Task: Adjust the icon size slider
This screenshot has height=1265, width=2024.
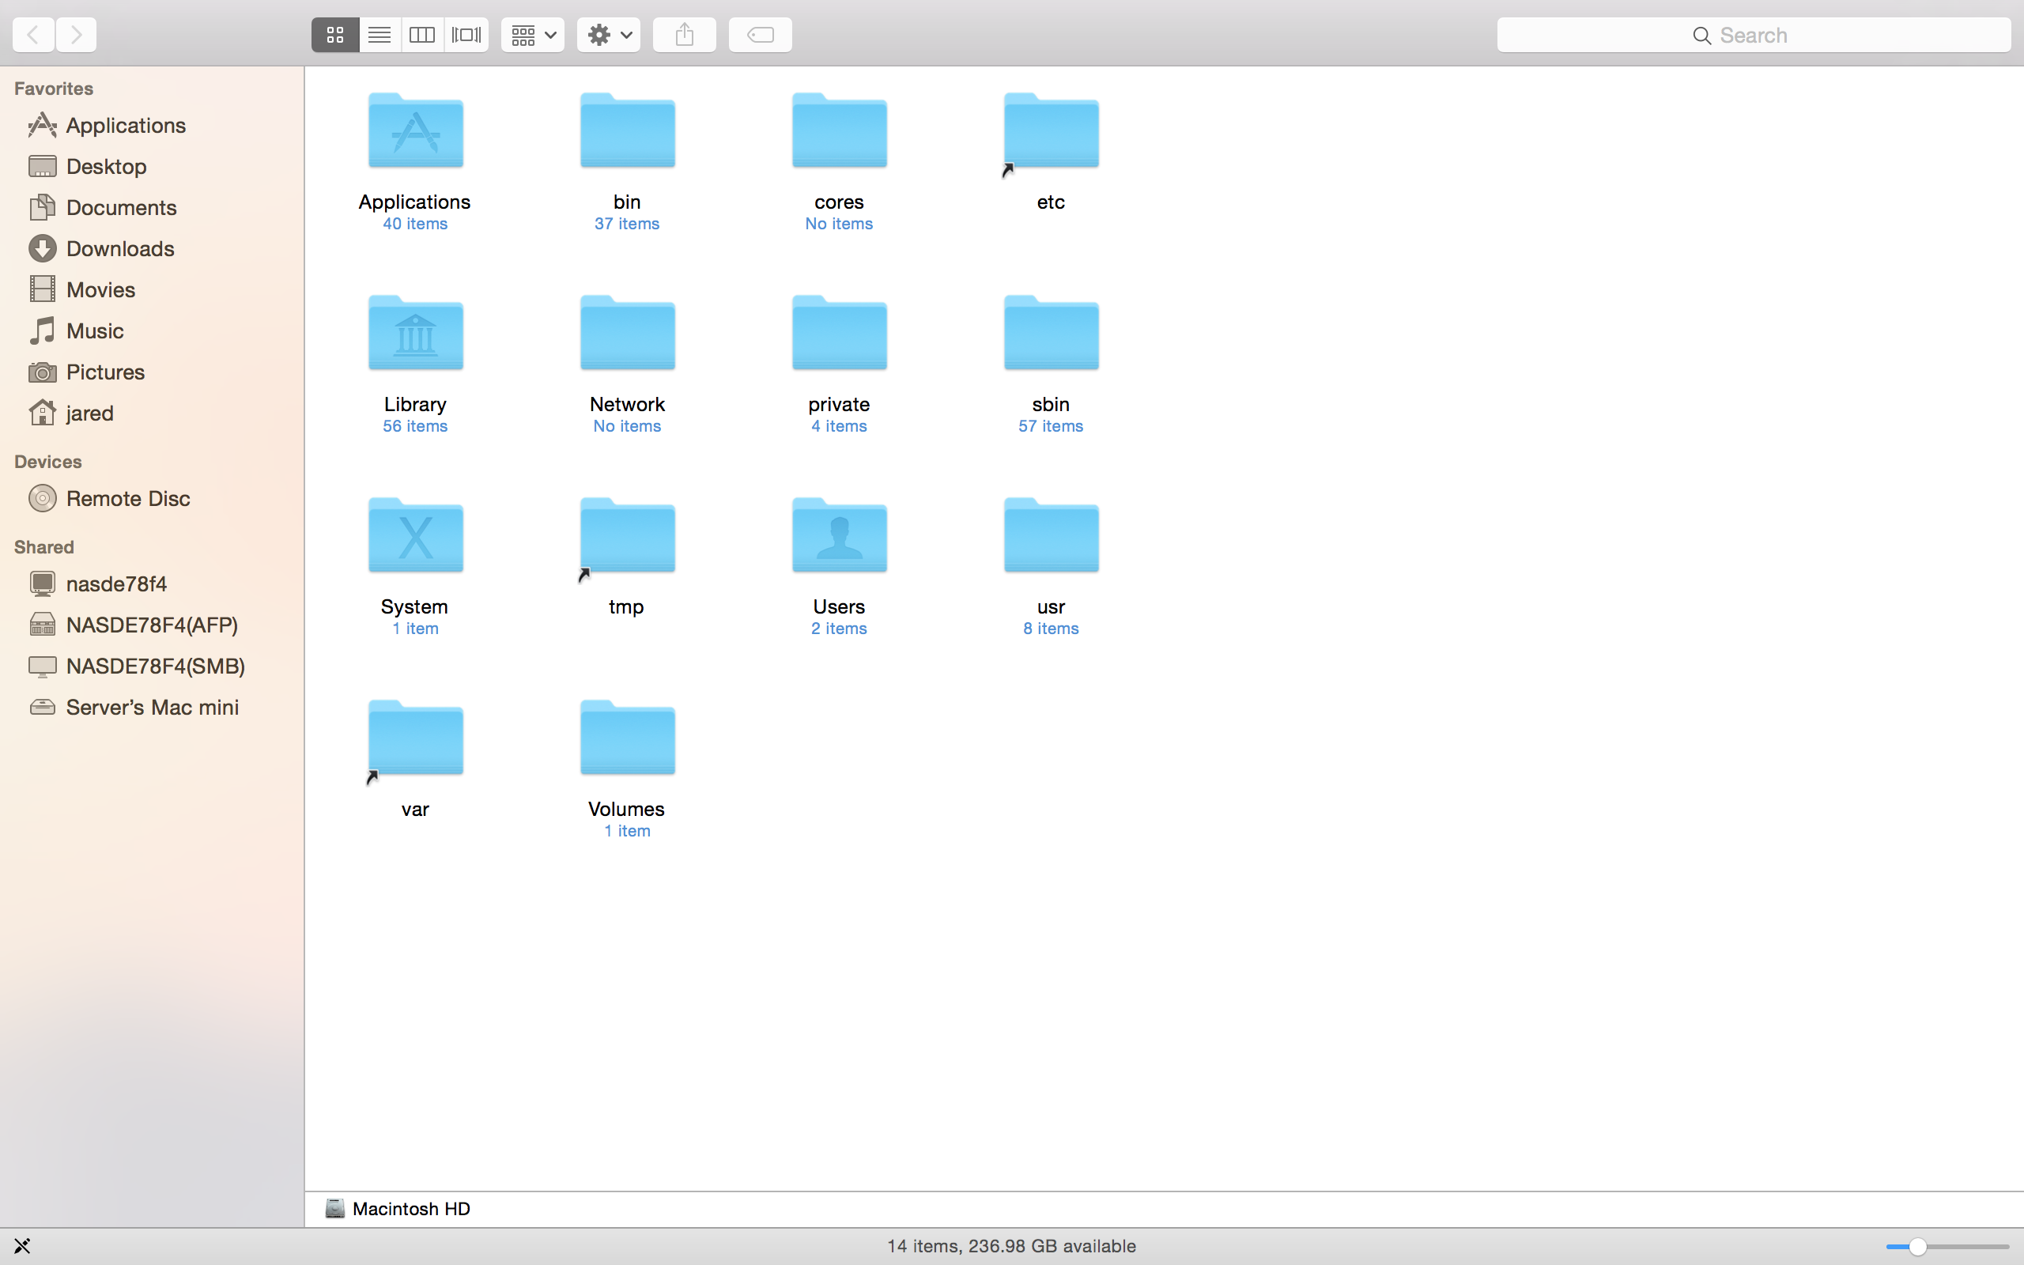Action: point(1947,1247)
